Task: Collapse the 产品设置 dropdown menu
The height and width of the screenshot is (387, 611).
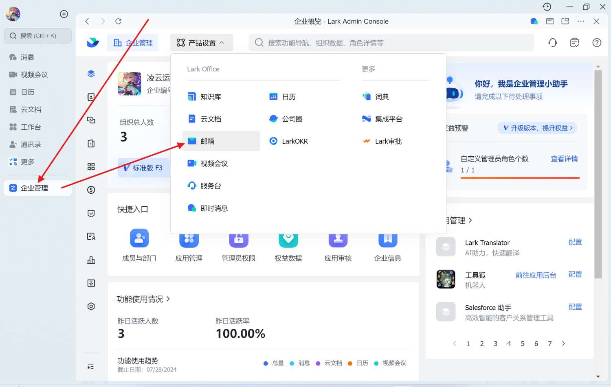Action: [201, 43]
